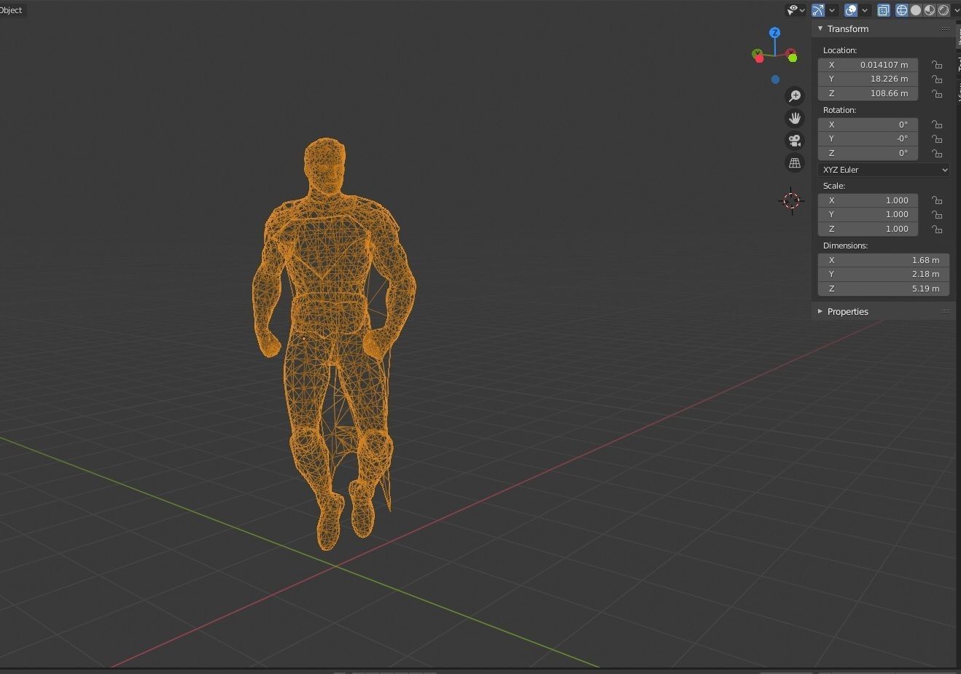Click the Pan view hand button
The height and width of the screenshot is (674, 961).
click(795, 118)
